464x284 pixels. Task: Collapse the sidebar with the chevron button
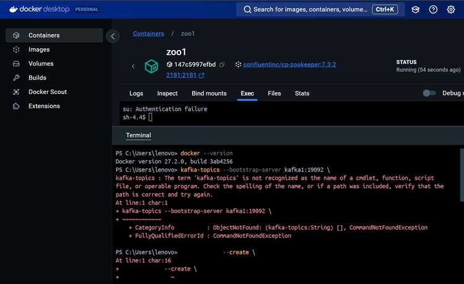113,37
